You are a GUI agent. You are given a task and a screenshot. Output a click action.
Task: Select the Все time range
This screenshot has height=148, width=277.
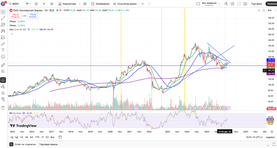pyautogui.click(x=52, y=137)
